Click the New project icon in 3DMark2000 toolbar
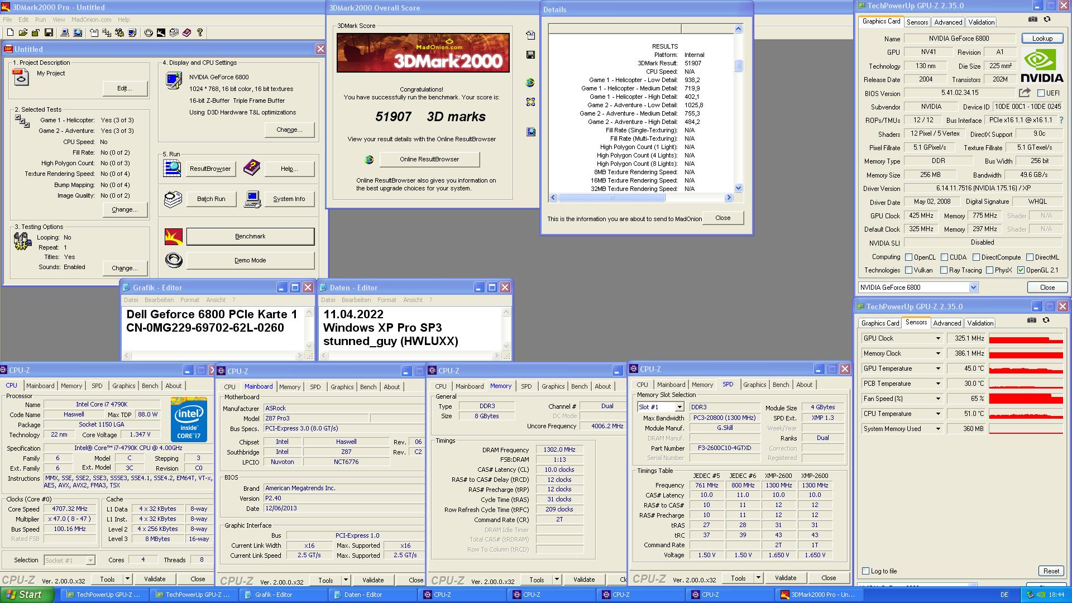Viewport: 1072px width, 603px height. (x=10, y=33)
